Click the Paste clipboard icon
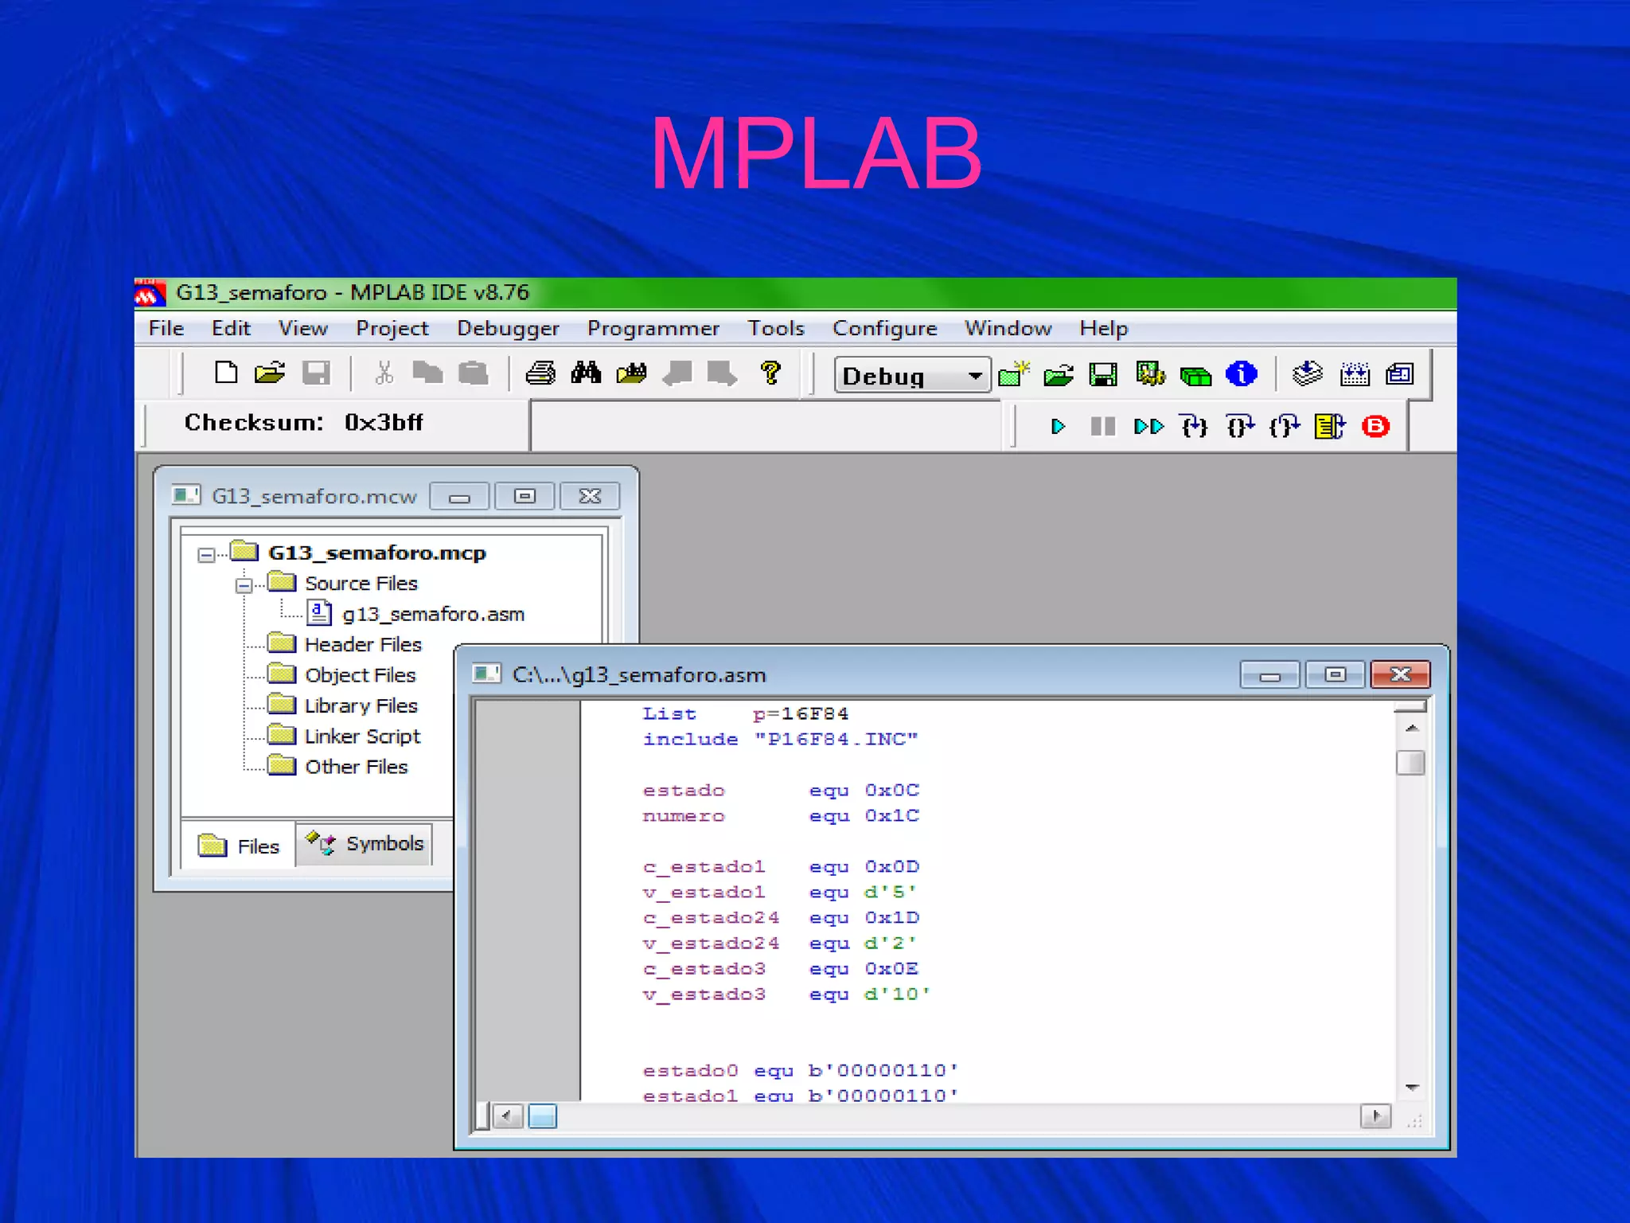Viewport: 1630px width, 1223px height. 474,373
